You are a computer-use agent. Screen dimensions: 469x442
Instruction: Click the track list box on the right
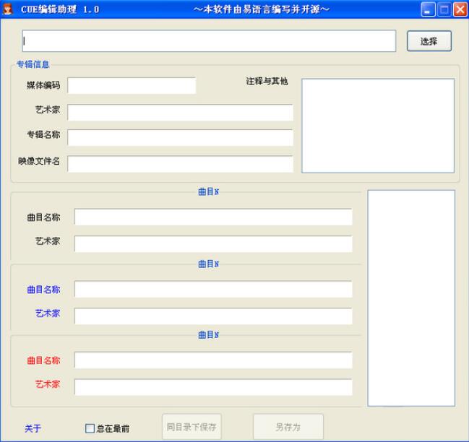[411, 298]
